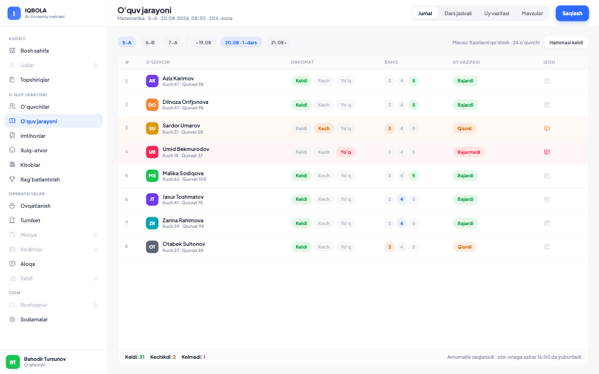This screenshot has height=374, width=599.
Task: Click the Kechikdi: 2 summary text
Action: pos(163,357)
